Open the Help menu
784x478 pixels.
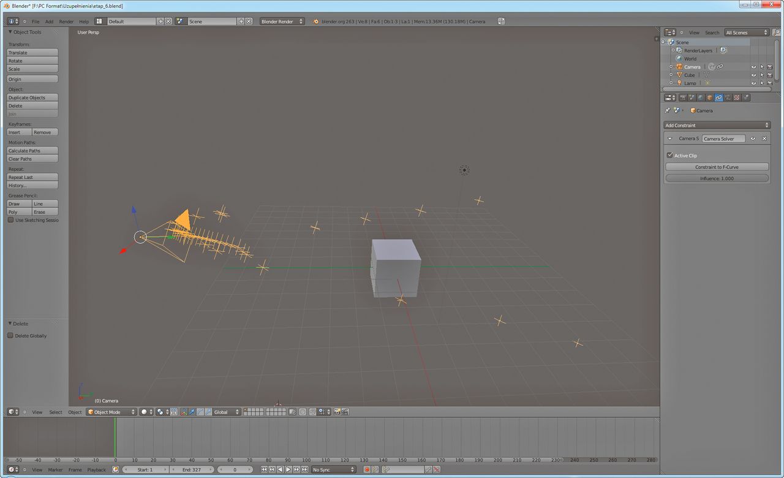pos(84,21)
